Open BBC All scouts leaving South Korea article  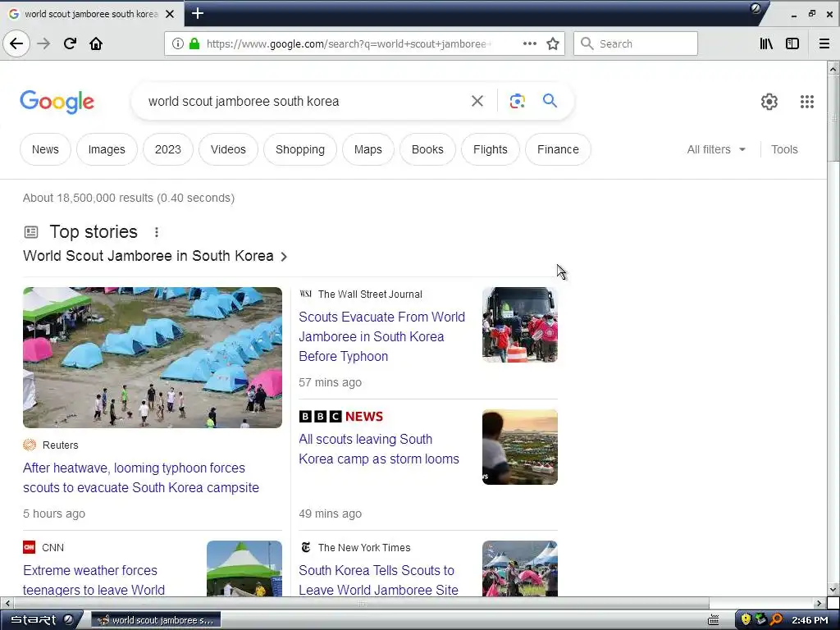click(379, 449)
